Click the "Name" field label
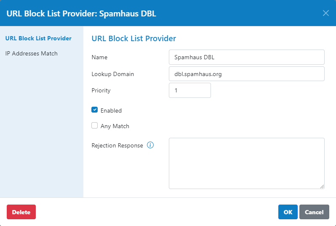Screen dimensions: 336x226 tap(99, 57)
